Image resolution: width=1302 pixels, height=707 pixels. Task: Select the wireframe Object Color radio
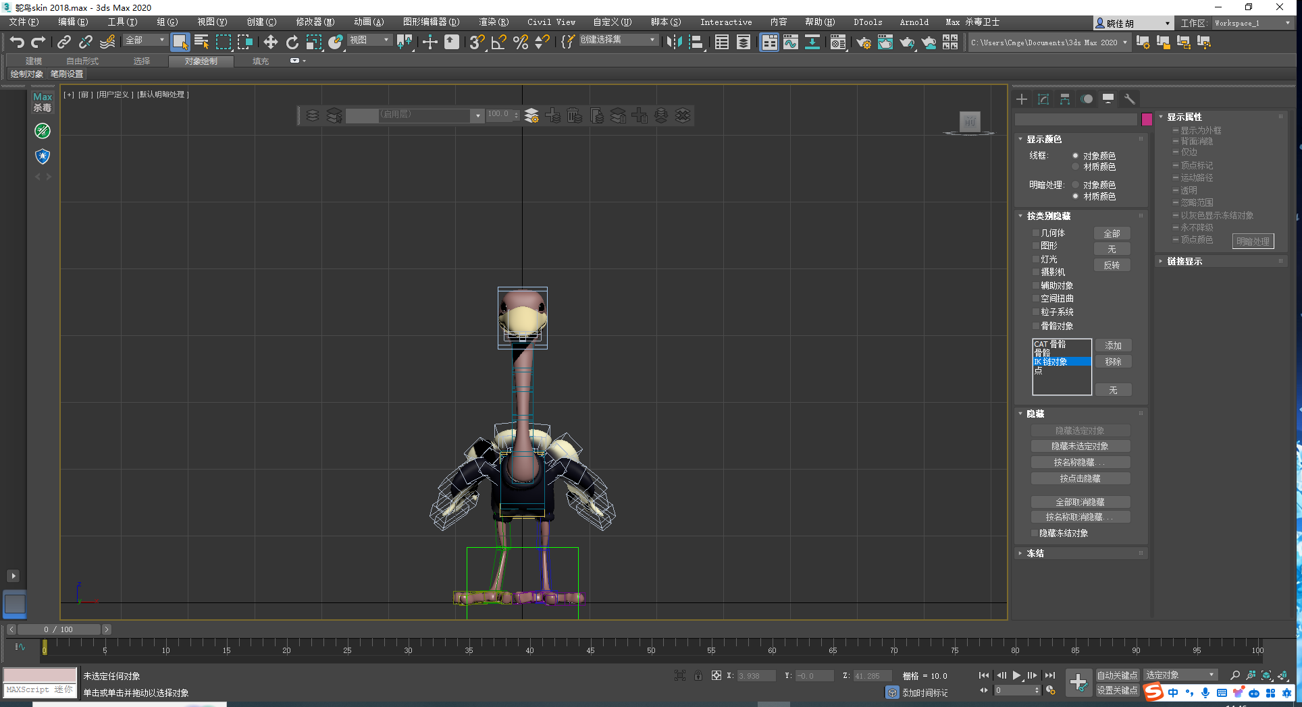1075,156
